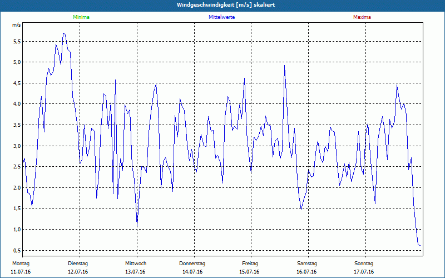This screenshot has width=445, height=278.
Task: Click the Mittelwerte legend label
Action: tap(221, 17)
